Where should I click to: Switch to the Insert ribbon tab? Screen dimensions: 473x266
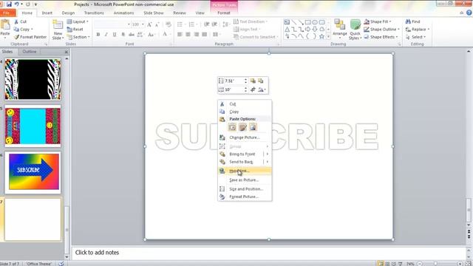[x=47, y=13]
